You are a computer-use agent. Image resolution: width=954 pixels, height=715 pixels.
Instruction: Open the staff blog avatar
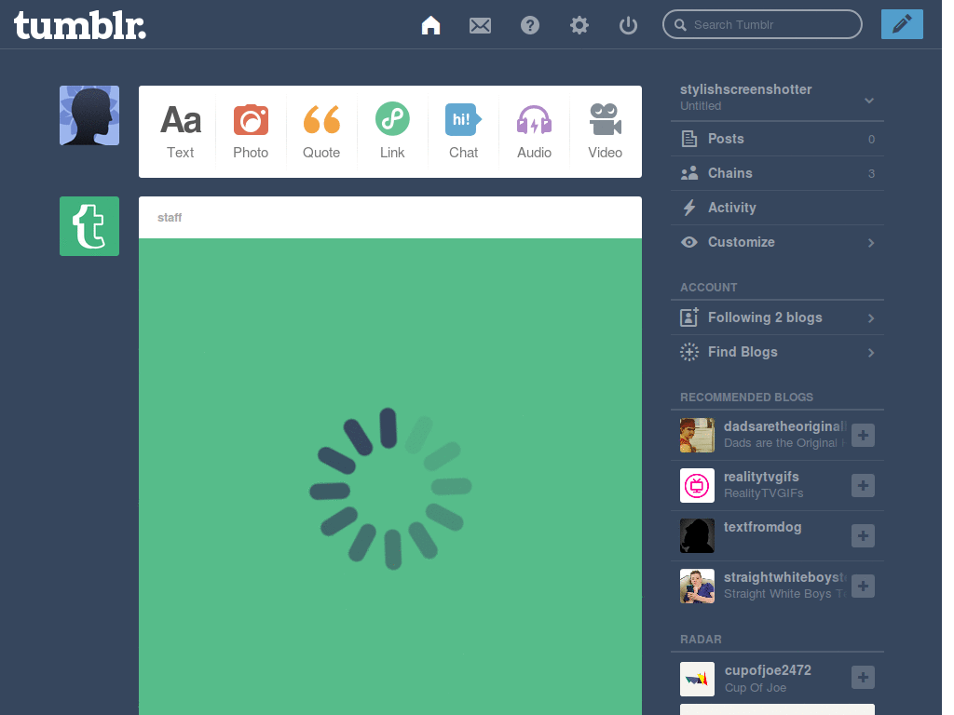[x=89, y=226]
